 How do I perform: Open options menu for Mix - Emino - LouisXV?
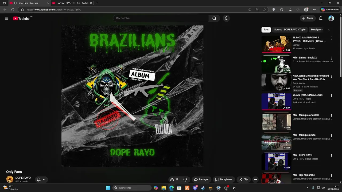pyautogui.click(x=332, y=58)
